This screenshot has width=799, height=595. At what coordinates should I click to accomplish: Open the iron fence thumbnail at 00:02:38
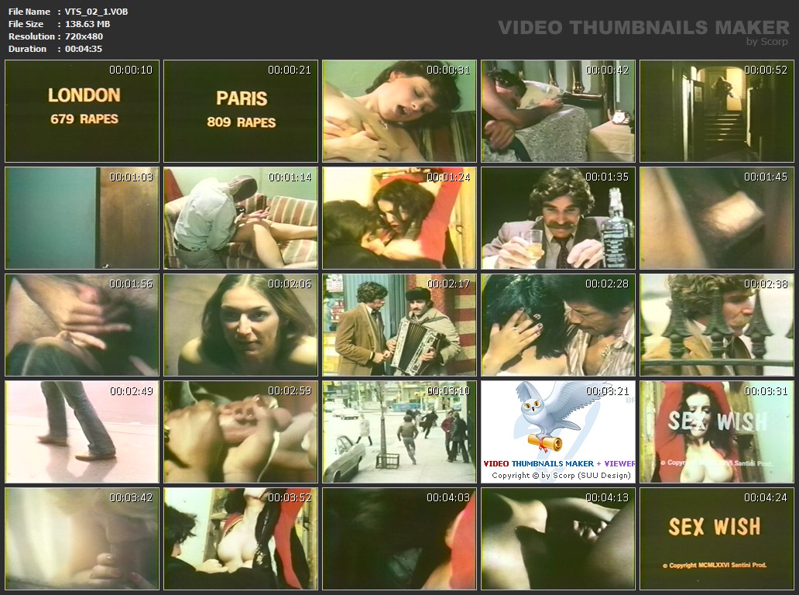(717, 325)
